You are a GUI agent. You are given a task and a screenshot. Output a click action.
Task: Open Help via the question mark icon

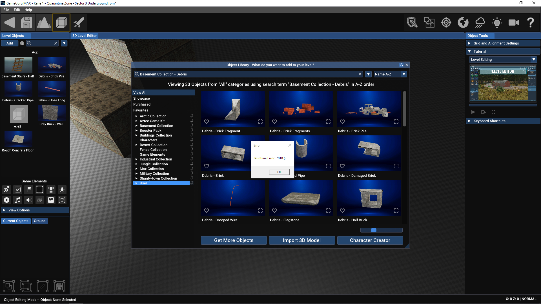click(531, 23)
